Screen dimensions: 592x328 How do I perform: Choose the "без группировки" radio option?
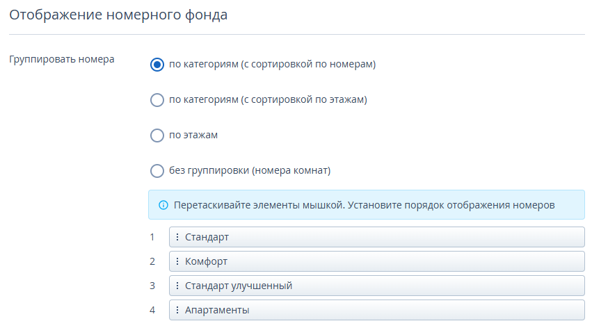(x=157, y=171)
